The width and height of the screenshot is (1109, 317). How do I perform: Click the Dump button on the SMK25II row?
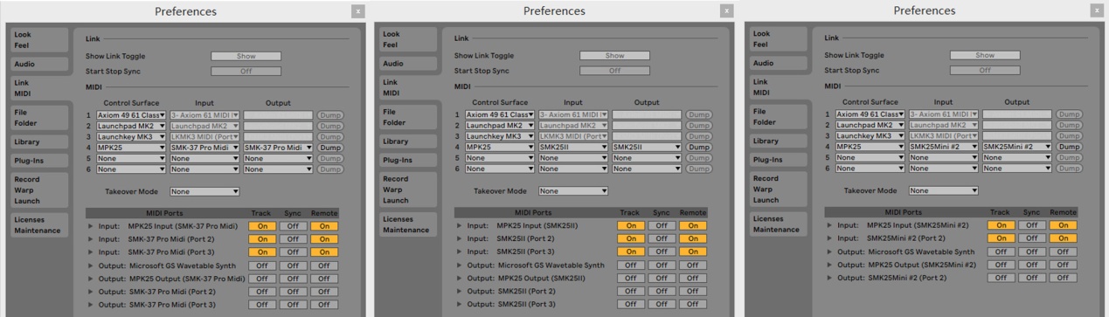699,147
